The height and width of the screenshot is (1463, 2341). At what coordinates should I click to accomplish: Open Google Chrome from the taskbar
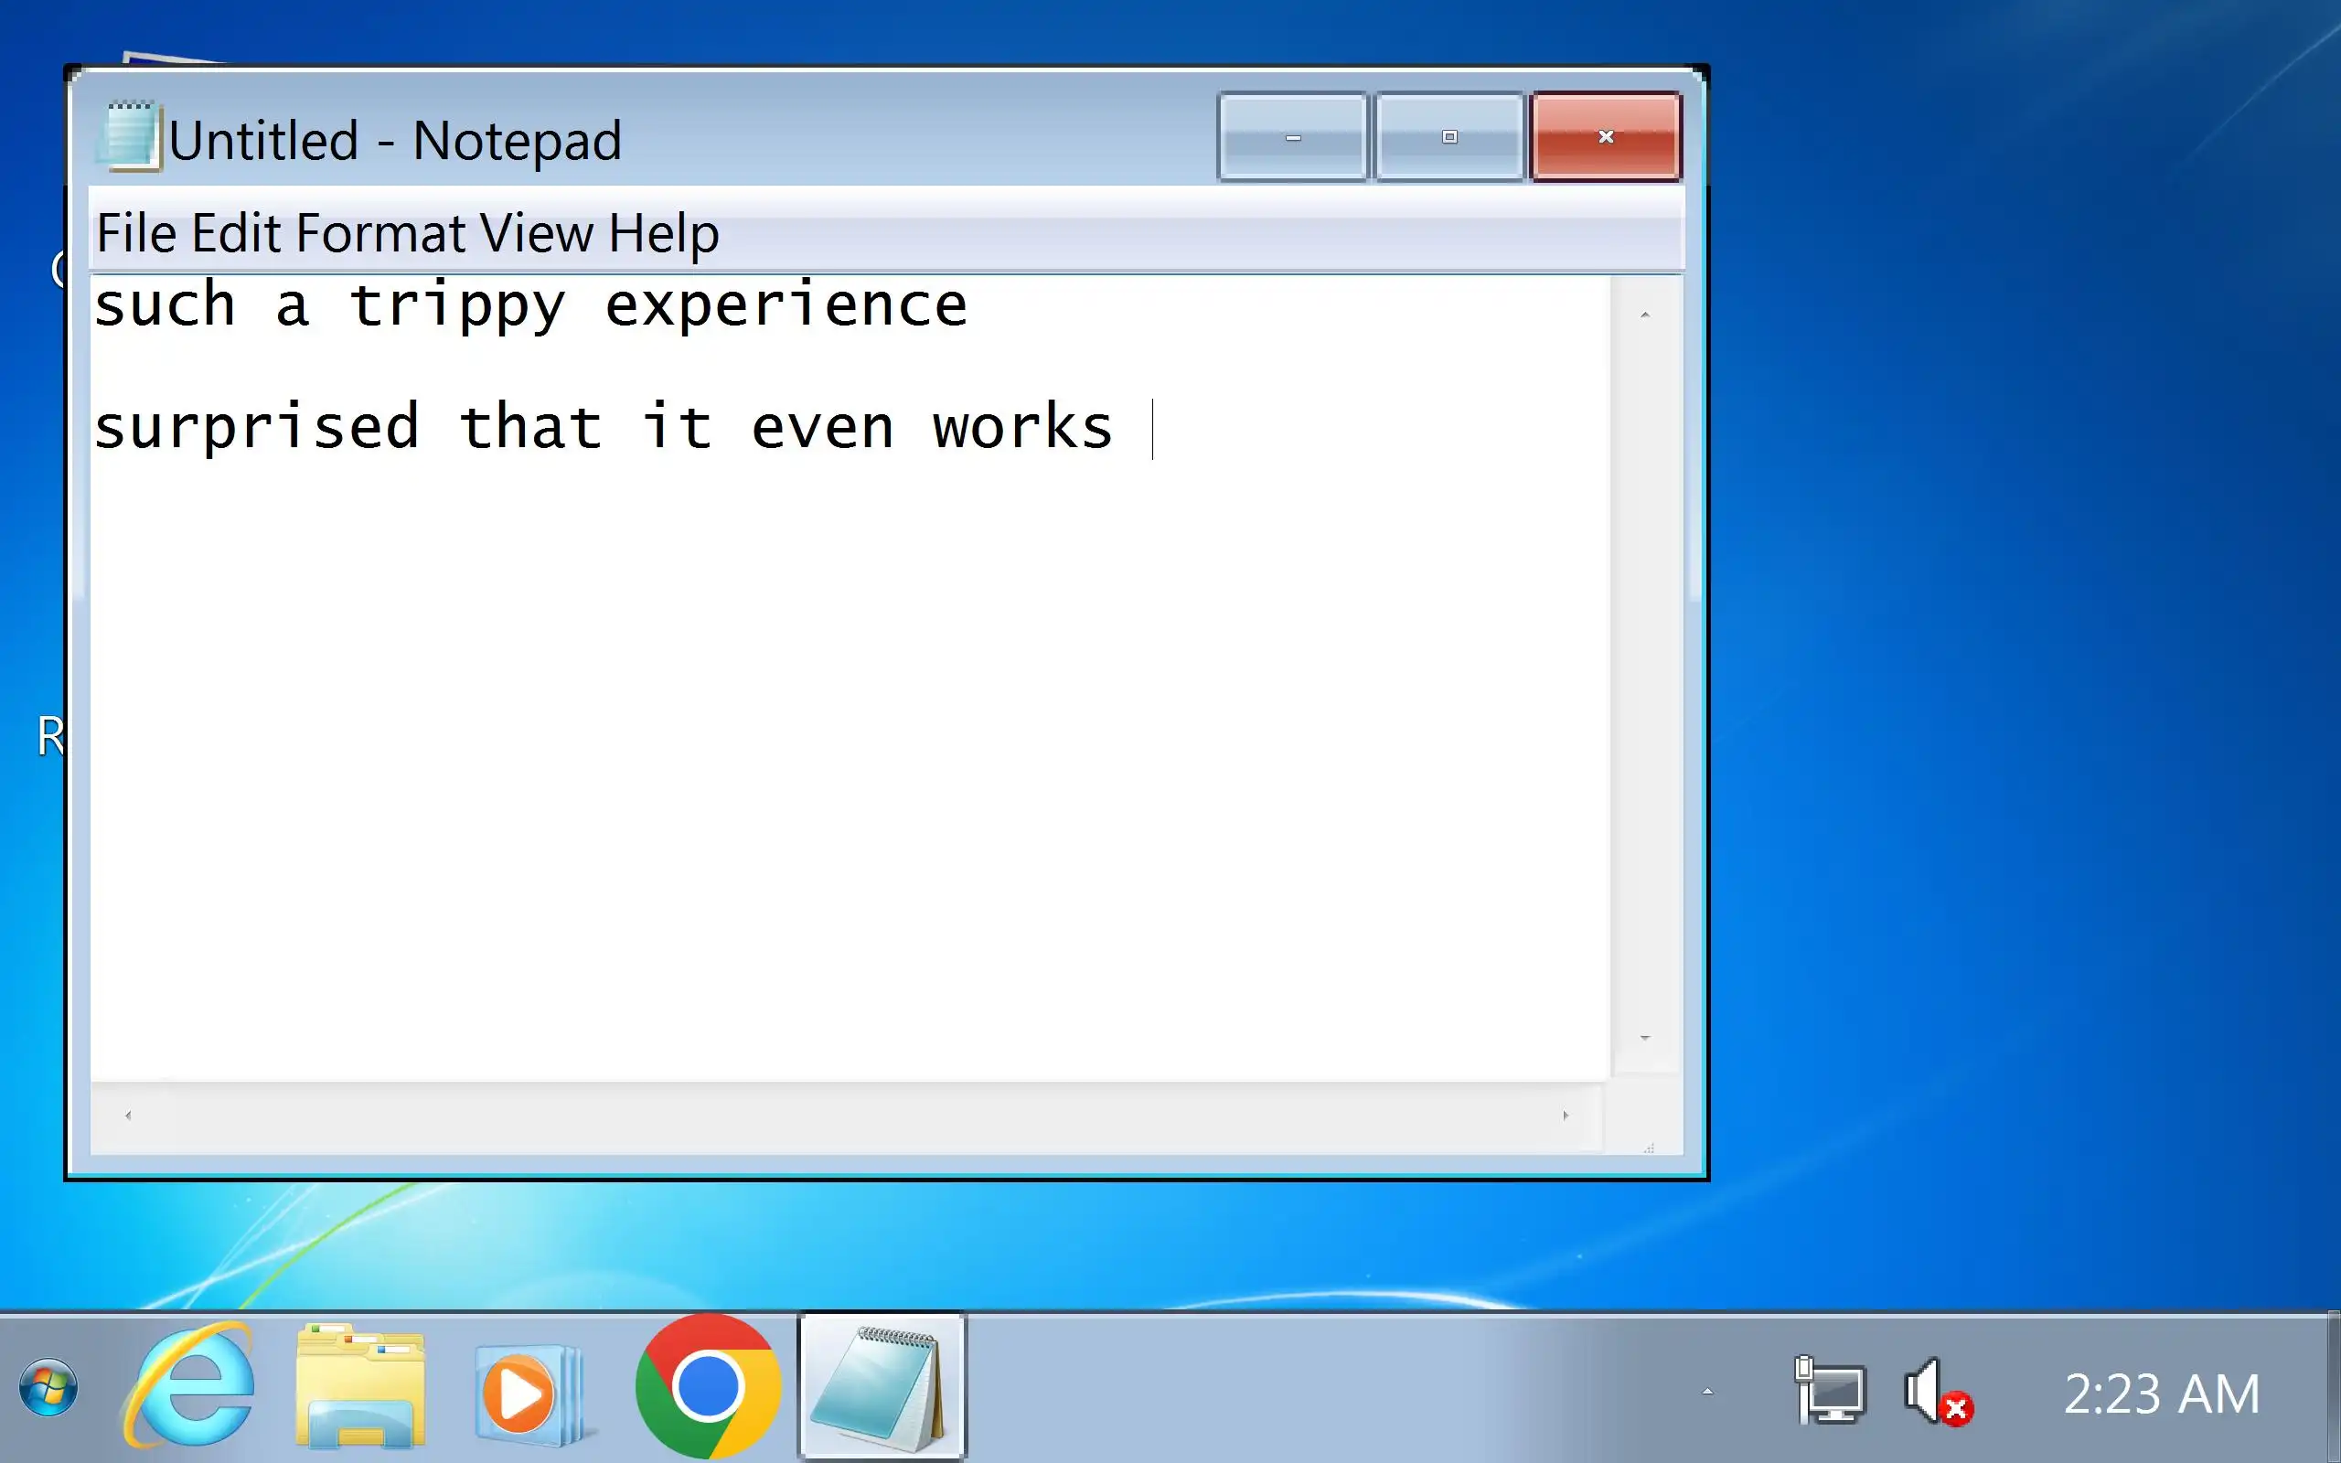tap(707, 1386)
